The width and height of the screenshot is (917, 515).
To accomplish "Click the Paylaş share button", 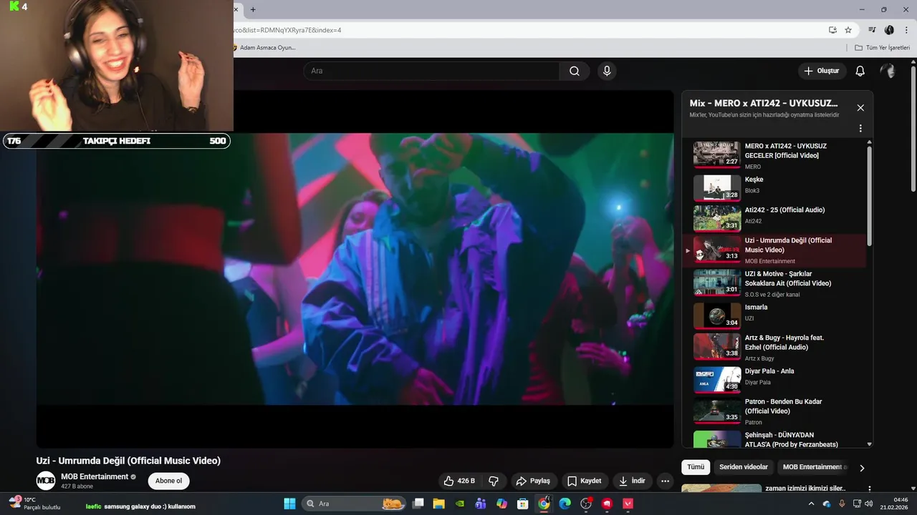I will pyautogui.click(x=533, y=481).
